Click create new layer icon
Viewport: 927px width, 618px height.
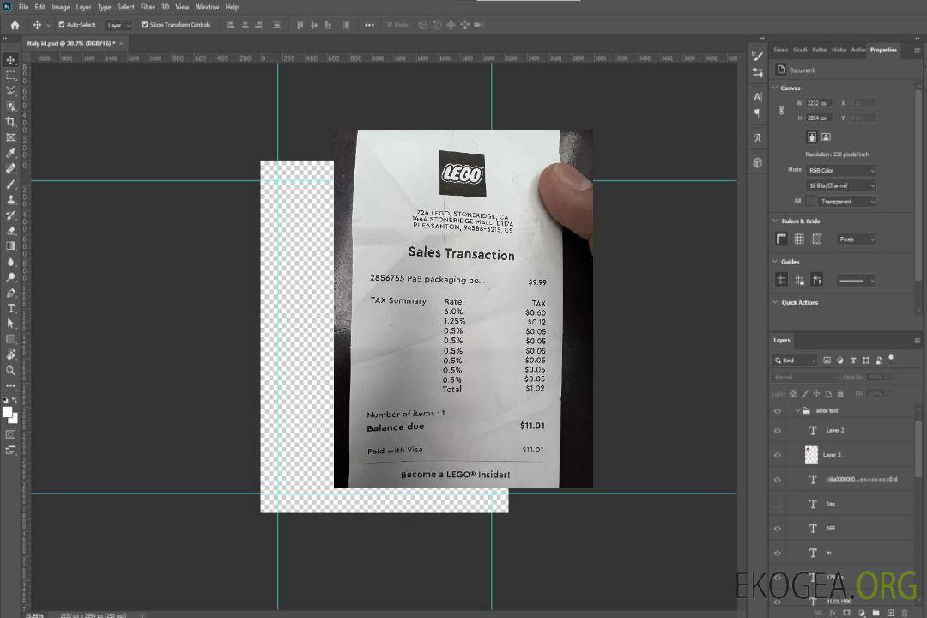(x=890, y=613)
